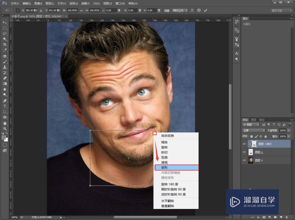Select the Horizontal Type tool
The width and height of the screenshot is (295, 220).
(5, 106)
